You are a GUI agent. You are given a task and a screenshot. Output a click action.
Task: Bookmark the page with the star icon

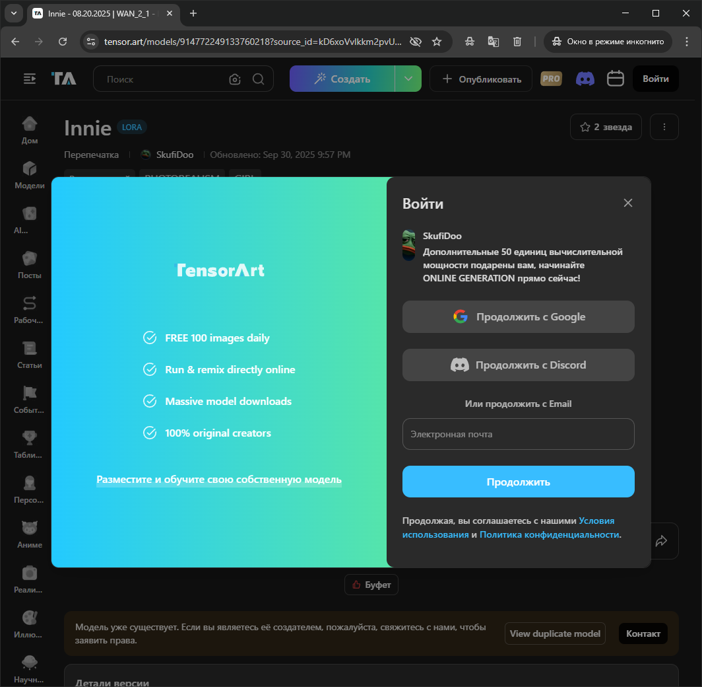[x=437, y=42]
